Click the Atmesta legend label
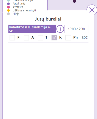Image resolution: width=97 pixels, height=119 pixels. tap(18, 7)
